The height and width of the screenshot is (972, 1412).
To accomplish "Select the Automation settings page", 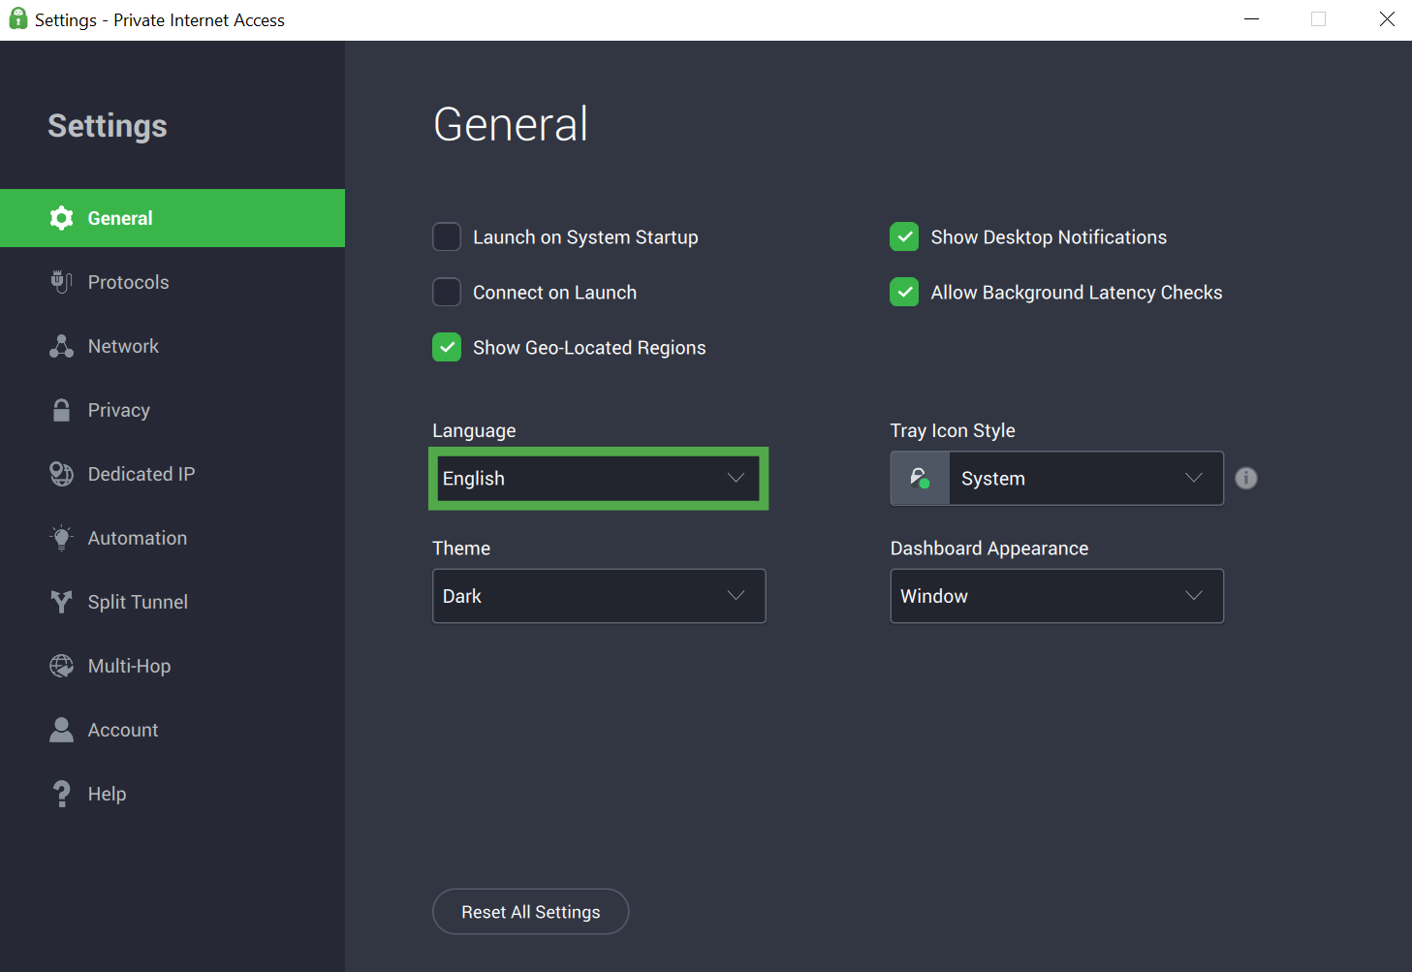I will pyautogui.click(x=173, y=538).
